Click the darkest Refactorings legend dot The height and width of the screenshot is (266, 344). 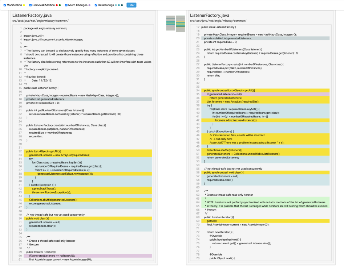point(122,5)
